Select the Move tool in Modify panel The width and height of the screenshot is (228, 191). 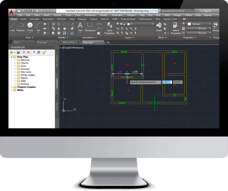(53, 24)
